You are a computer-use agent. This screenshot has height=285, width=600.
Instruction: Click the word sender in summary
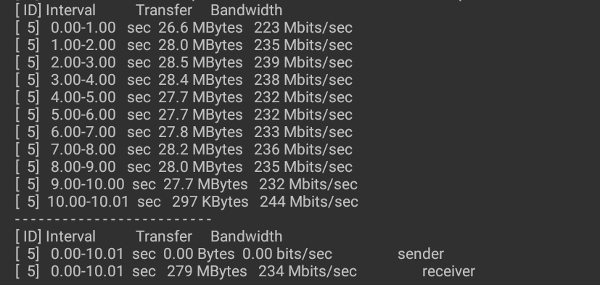(x=421, y=254)
